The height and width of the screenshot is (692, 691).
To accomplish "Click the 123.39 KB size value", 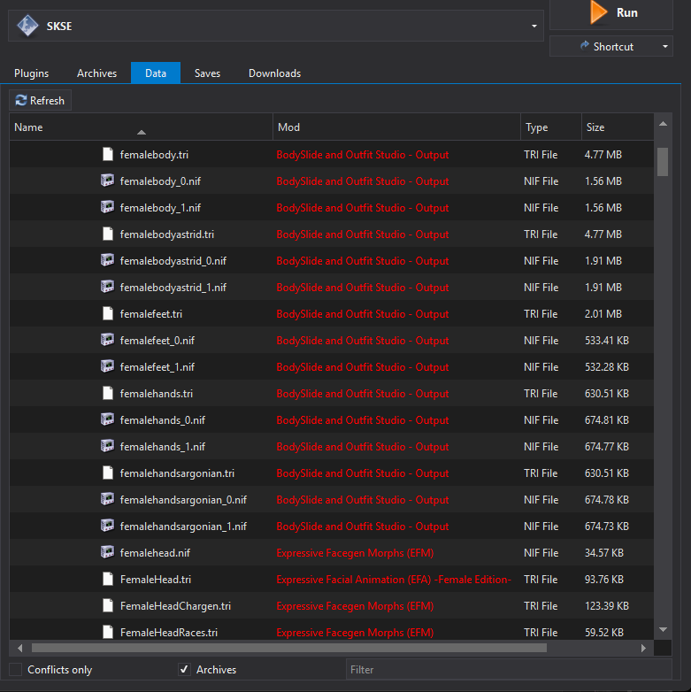I will click(x=607, y=606).
